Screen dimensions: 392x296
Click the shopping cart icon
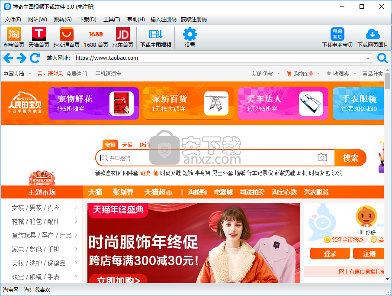pos(289,74)
